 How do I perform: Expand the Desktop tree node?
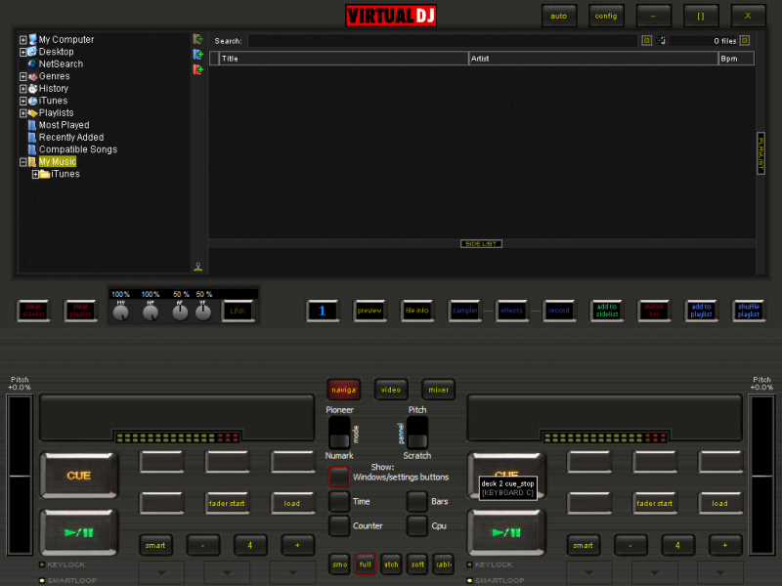point(22,52)
